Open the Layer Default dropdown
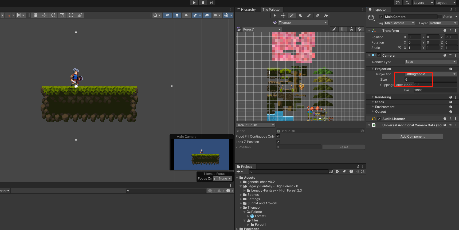459x230 pixels. [443, 23]
